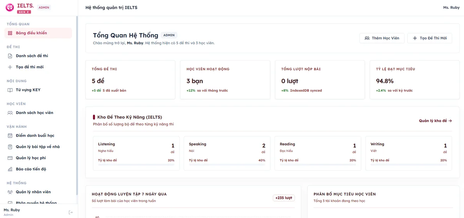Select the Reading skill card
This screenshot has width=464, height=218.
318,153
